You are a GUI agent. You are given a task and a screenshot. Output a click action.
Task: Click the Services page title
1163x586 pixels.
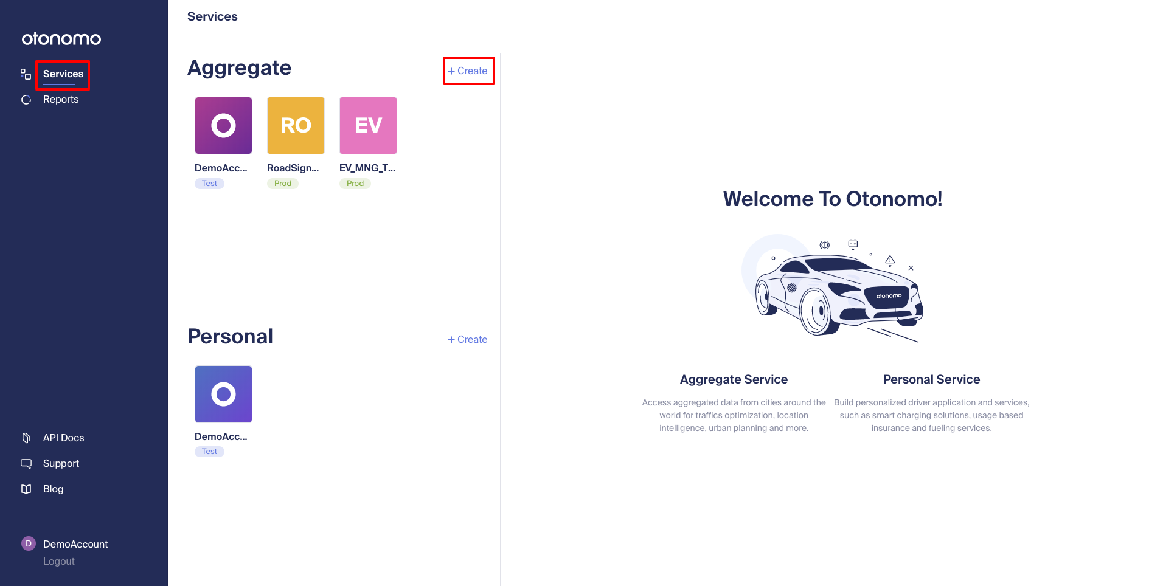coord(212,17)
